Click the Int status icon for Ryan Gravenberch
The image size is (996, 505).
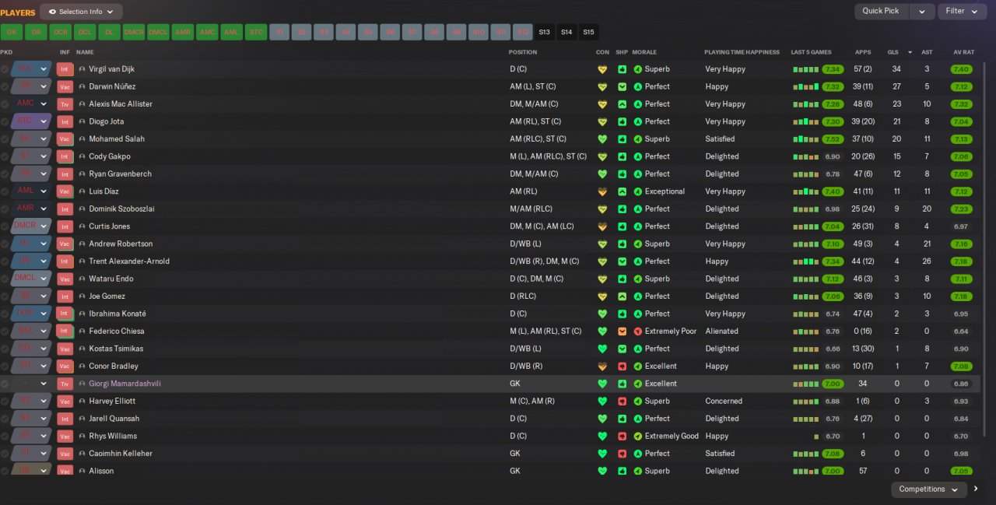pos(65,174)
